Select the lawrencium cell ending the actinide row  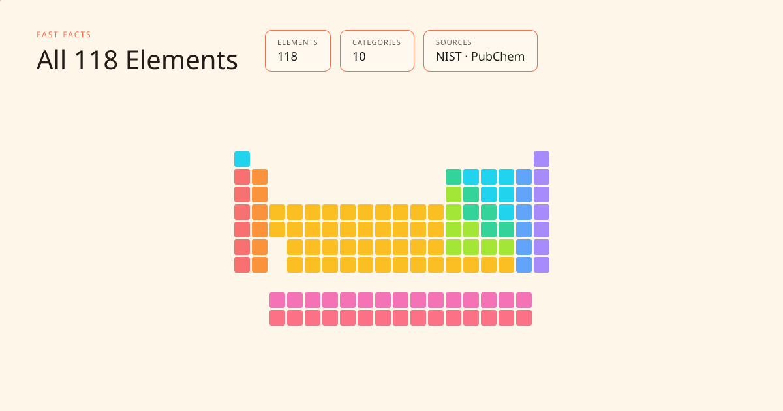pos(524,318)
